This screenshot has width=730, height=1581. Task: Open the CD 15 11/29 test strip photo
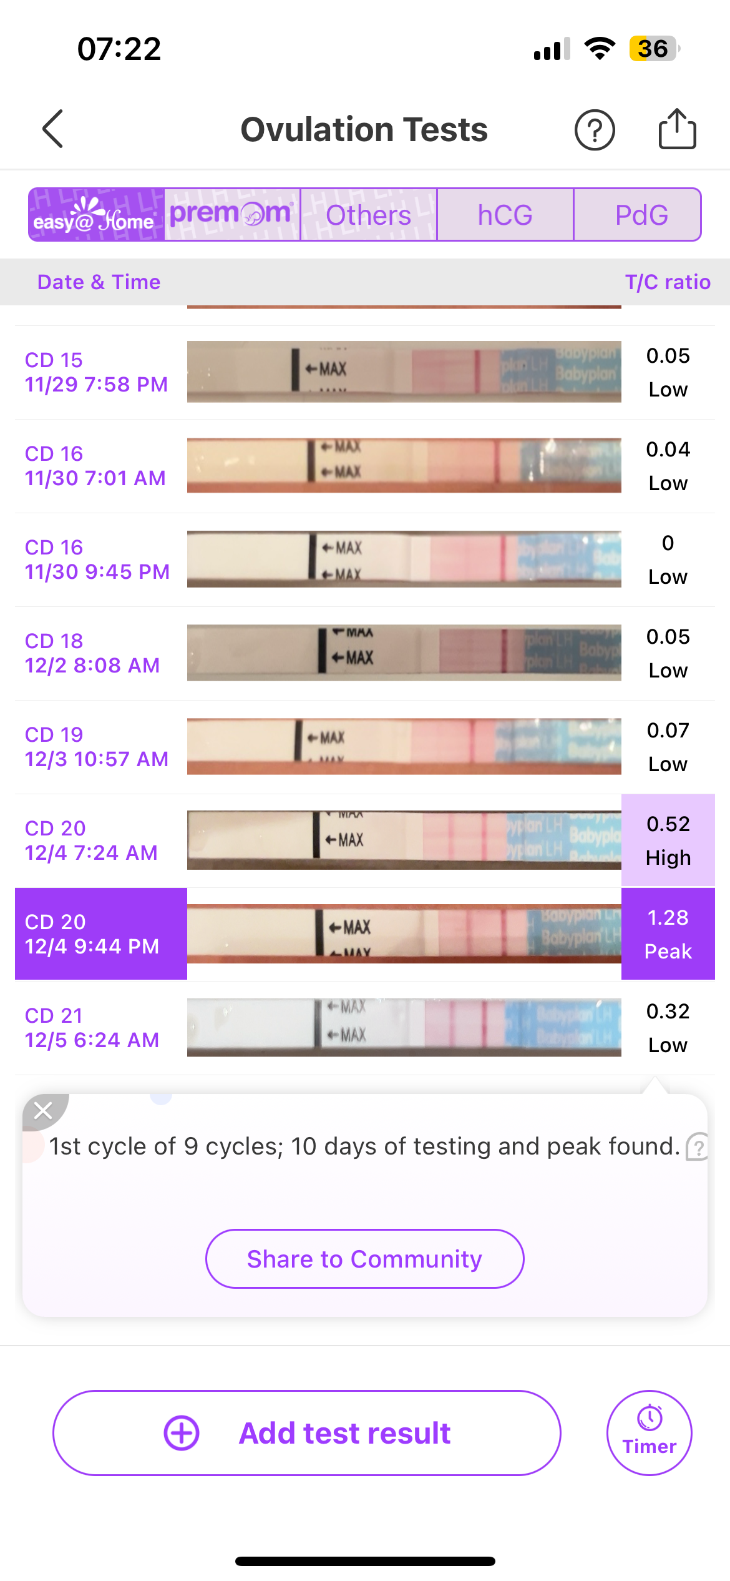point(404,372)
